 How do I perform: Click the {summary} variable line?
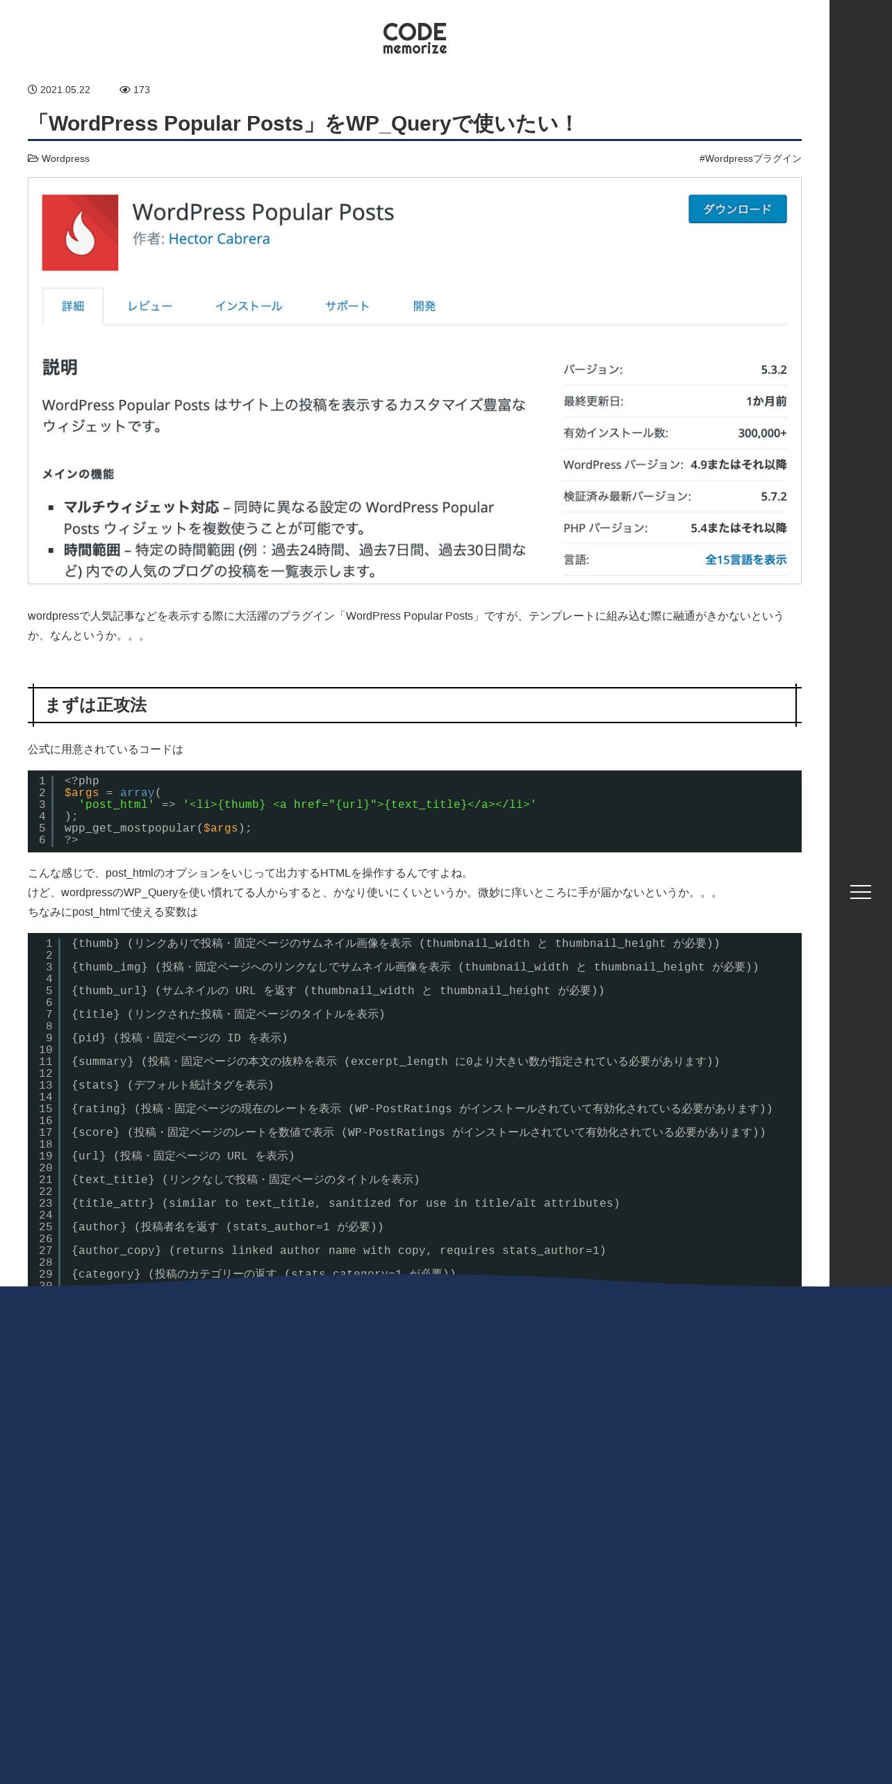[396, 1062]
